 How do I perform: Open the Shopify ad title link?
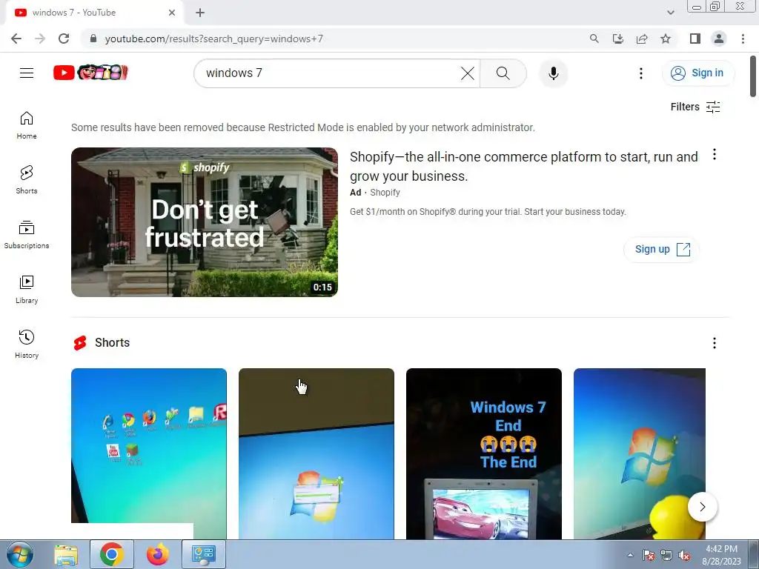[x=524, y=167]
